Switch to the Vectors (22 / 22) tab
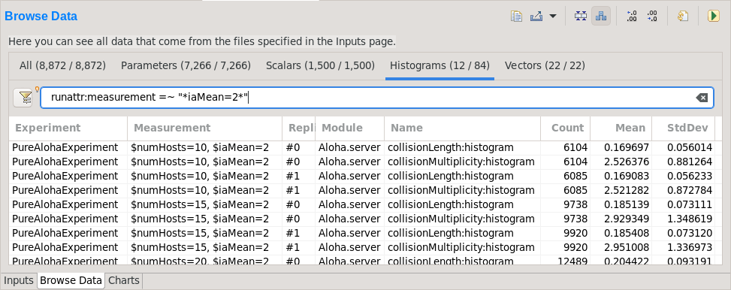The width and height of the screenshot is (731, 290). click(x=545, y=66)
